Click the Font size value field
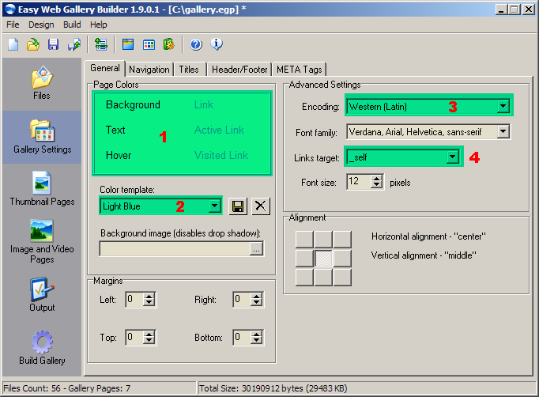The height and width of the screenshot is (397, 539). coord(359,181)
